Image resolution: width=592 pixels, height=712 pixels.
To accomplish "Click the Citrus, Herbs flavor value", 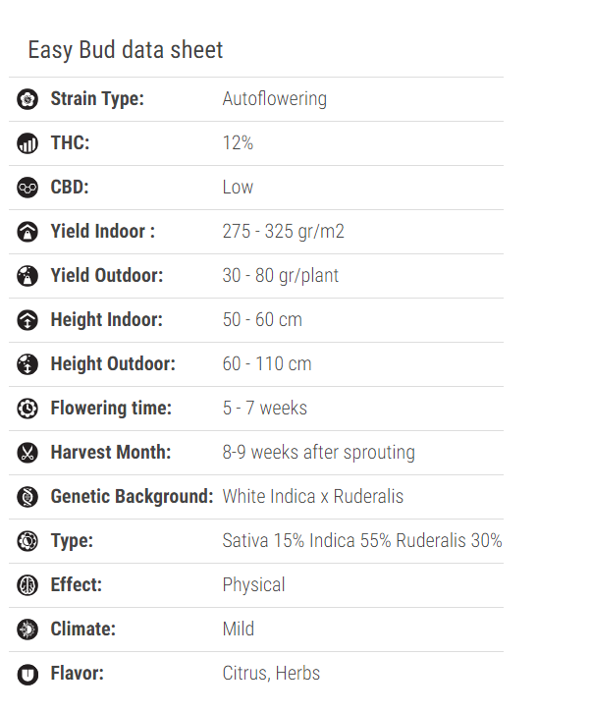I will pyautogui.click(x=271, y=674).
